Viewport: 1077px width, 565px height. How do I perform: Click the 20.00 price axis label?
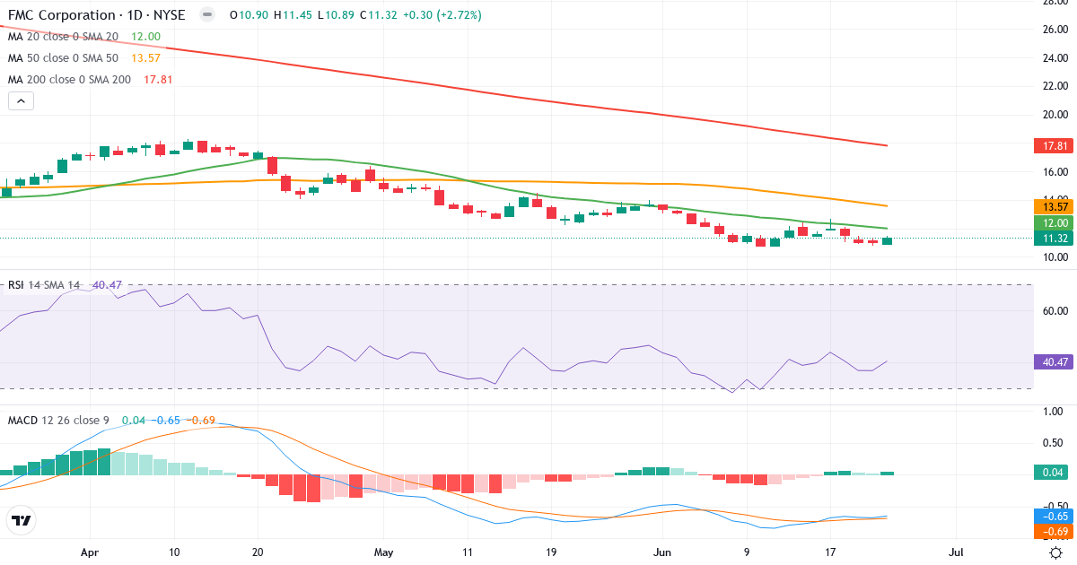pyautogui.click(x=1054, y=115)
